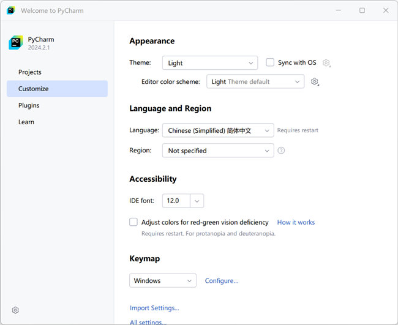The width and height of the screenshot is (398, 325).
Task: Toggle red-green vision deficiency checkbox
Action: pyautogui.click(x=133, y=222)
